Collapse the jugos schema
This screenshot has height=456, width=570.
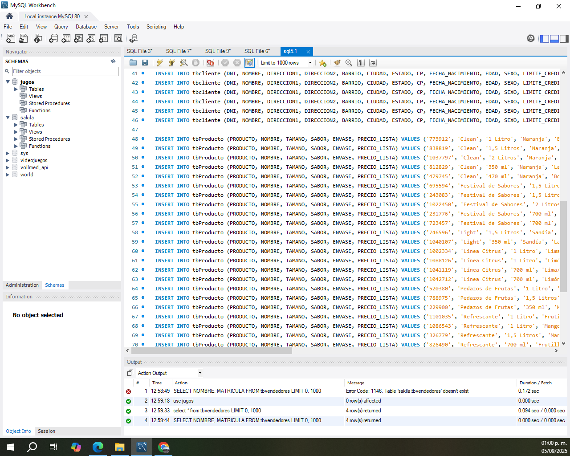tap(8, 82)
